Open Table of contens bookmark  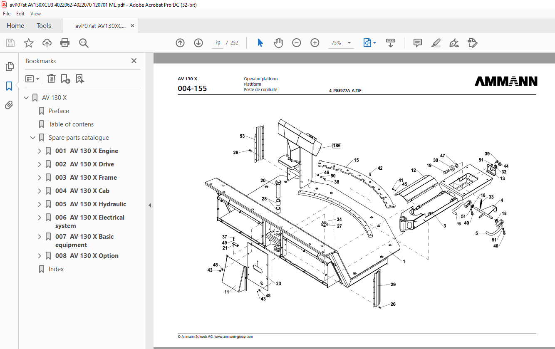pyautogui.click(x=71, y=124)
